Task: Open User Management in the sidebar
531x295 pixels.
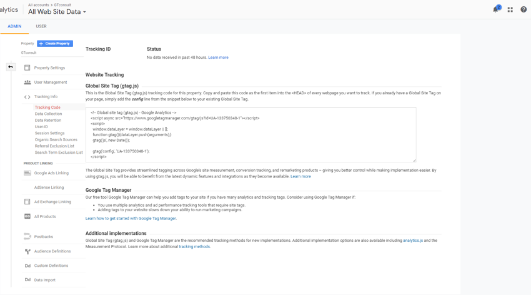Action: [51, 82]
